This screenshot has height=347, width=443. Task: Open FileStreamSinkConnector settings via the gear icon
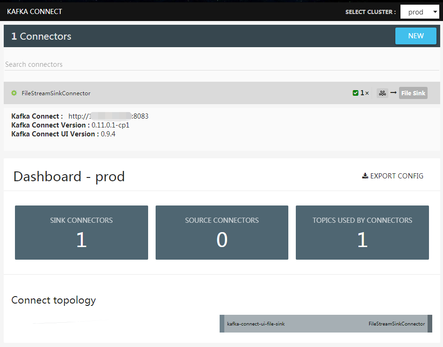coord(14,93)
